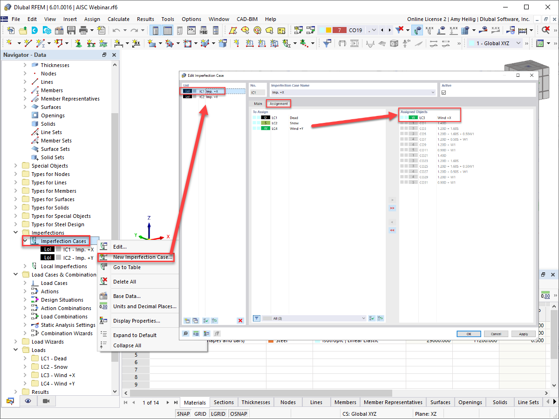
Task: Toggle GRID in the status bar
Action: click(200, 413)
